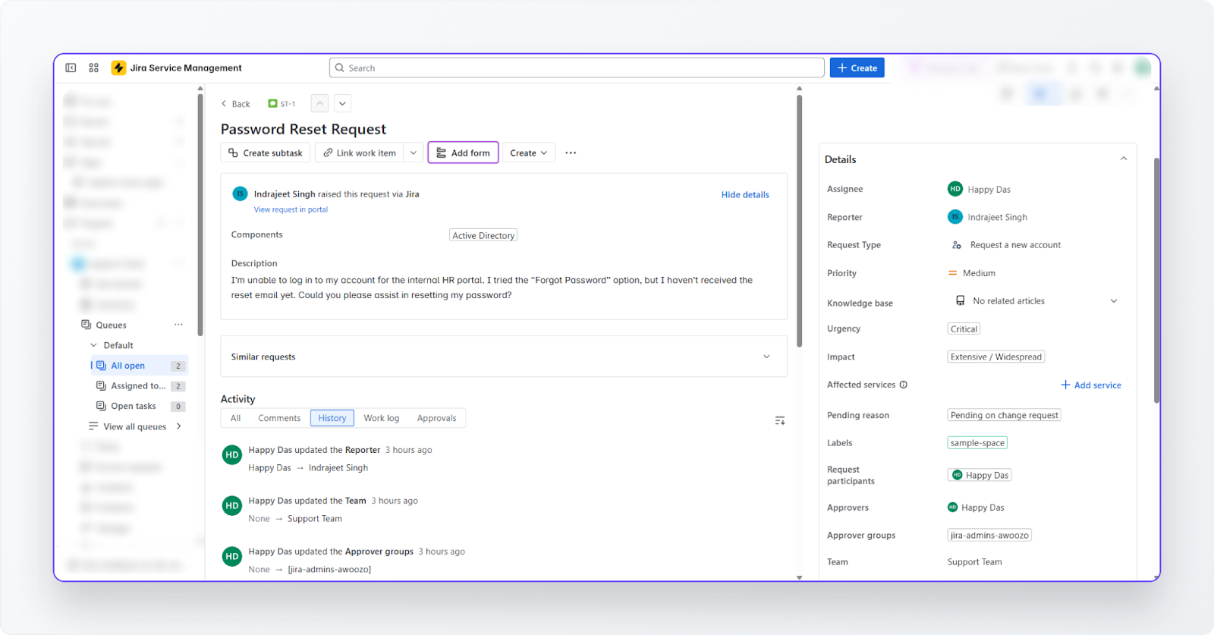Image resolution: width=1214 pixels, height=635 pixels.
Task: Click the Password Reset Request title
Action: (303, 129)
